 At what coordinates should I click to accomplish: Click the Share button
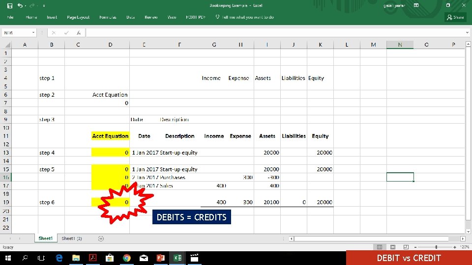pyautogui.click(x=455, y=17)
